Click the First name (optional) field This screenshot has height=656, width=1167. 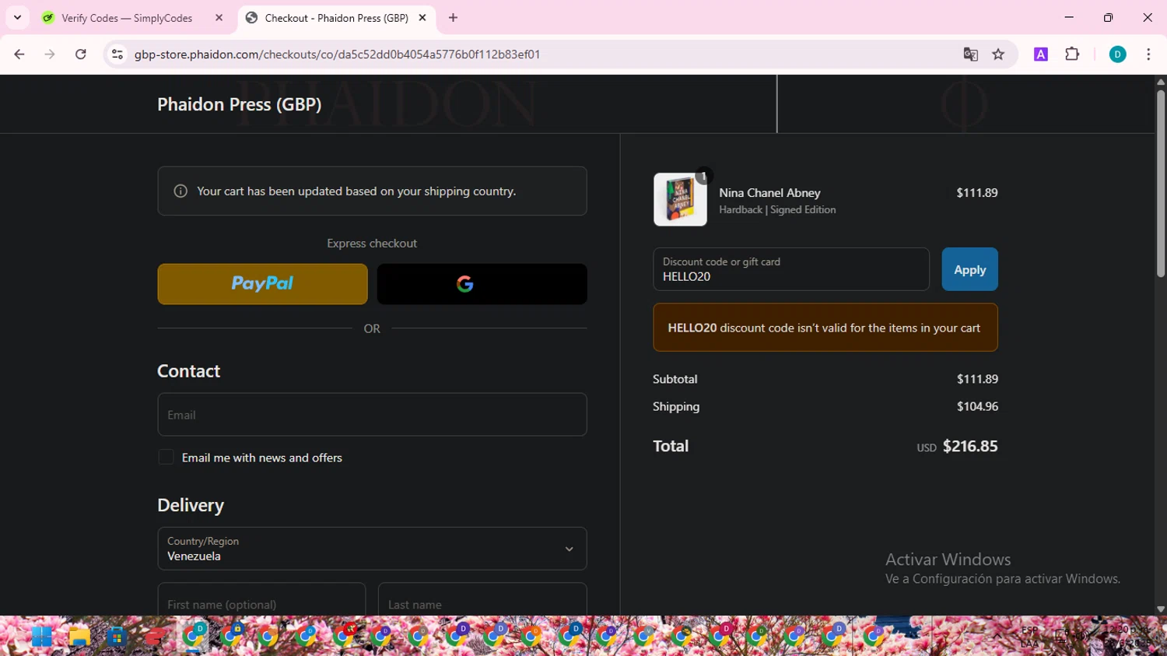click(261, 600)
